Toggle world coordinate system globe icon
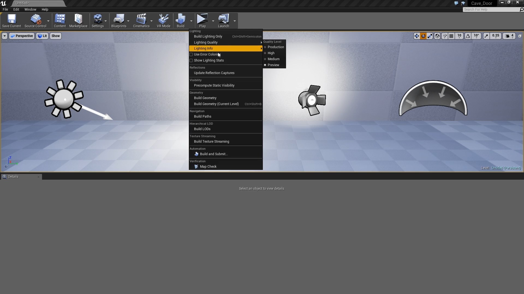Screen dimensions: 524x294 (437, 36)
